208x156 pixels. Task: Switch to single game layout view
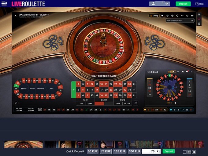[x=184, y=152]
